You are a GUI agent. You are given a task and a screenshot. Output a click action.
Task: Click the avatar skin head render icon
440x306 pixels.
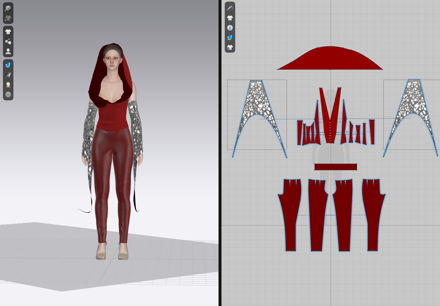[8, 85]
